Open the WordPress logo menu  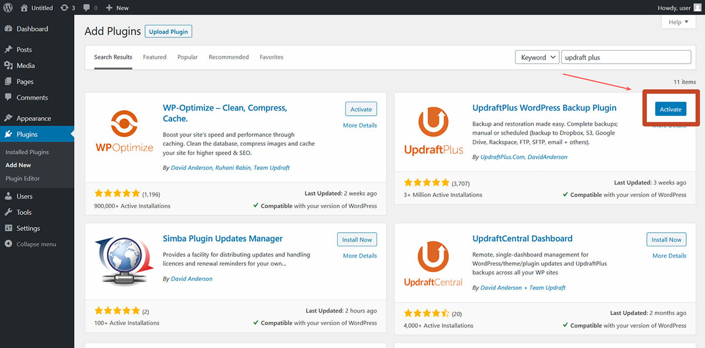[x=8, y=8]
